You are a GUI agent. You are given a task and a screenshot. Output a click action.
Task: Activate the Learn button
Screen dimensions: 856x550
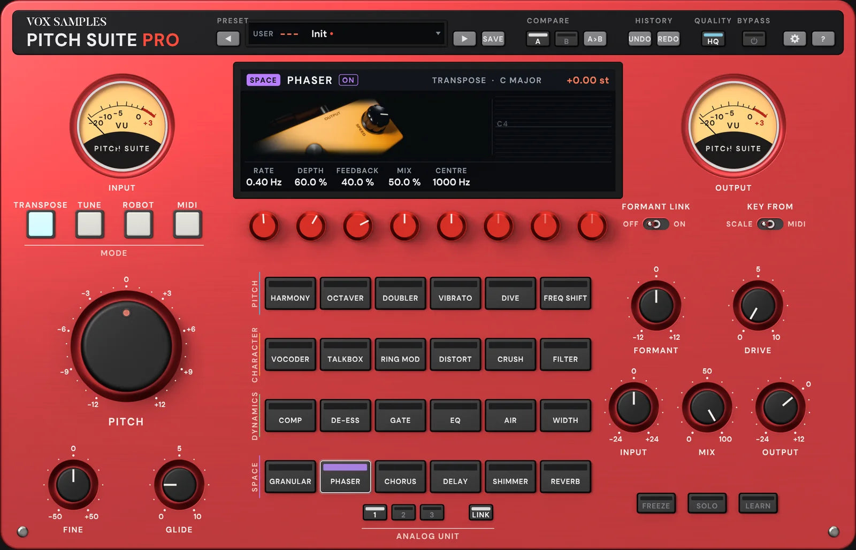(x=758, y=503)
